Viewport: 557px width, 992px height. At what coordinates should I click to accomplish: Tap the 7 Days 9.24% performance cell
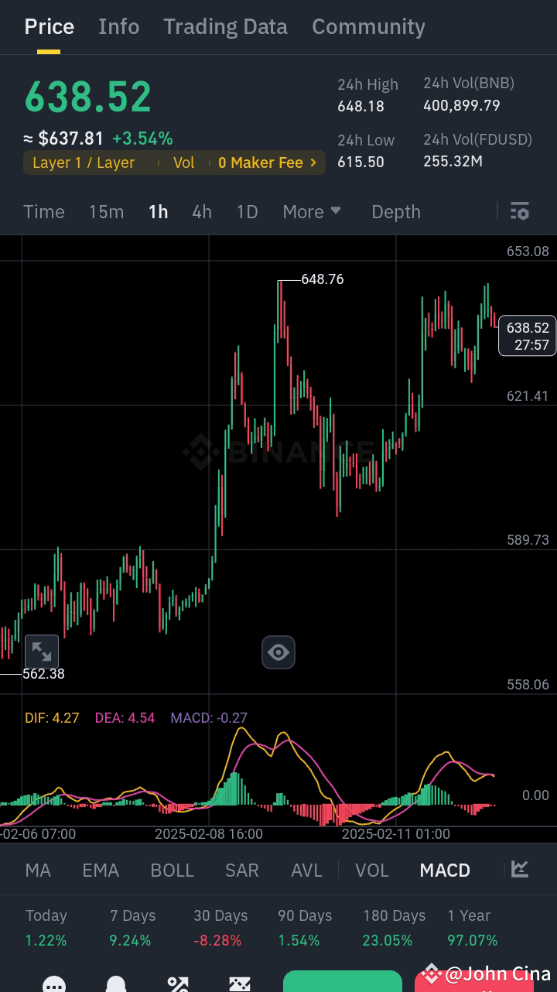coord(132,928)
